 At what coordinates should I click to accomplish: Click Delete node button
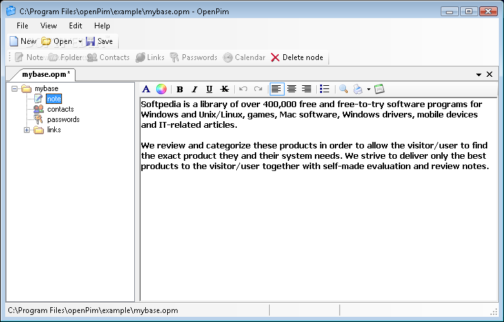(297, 57)
